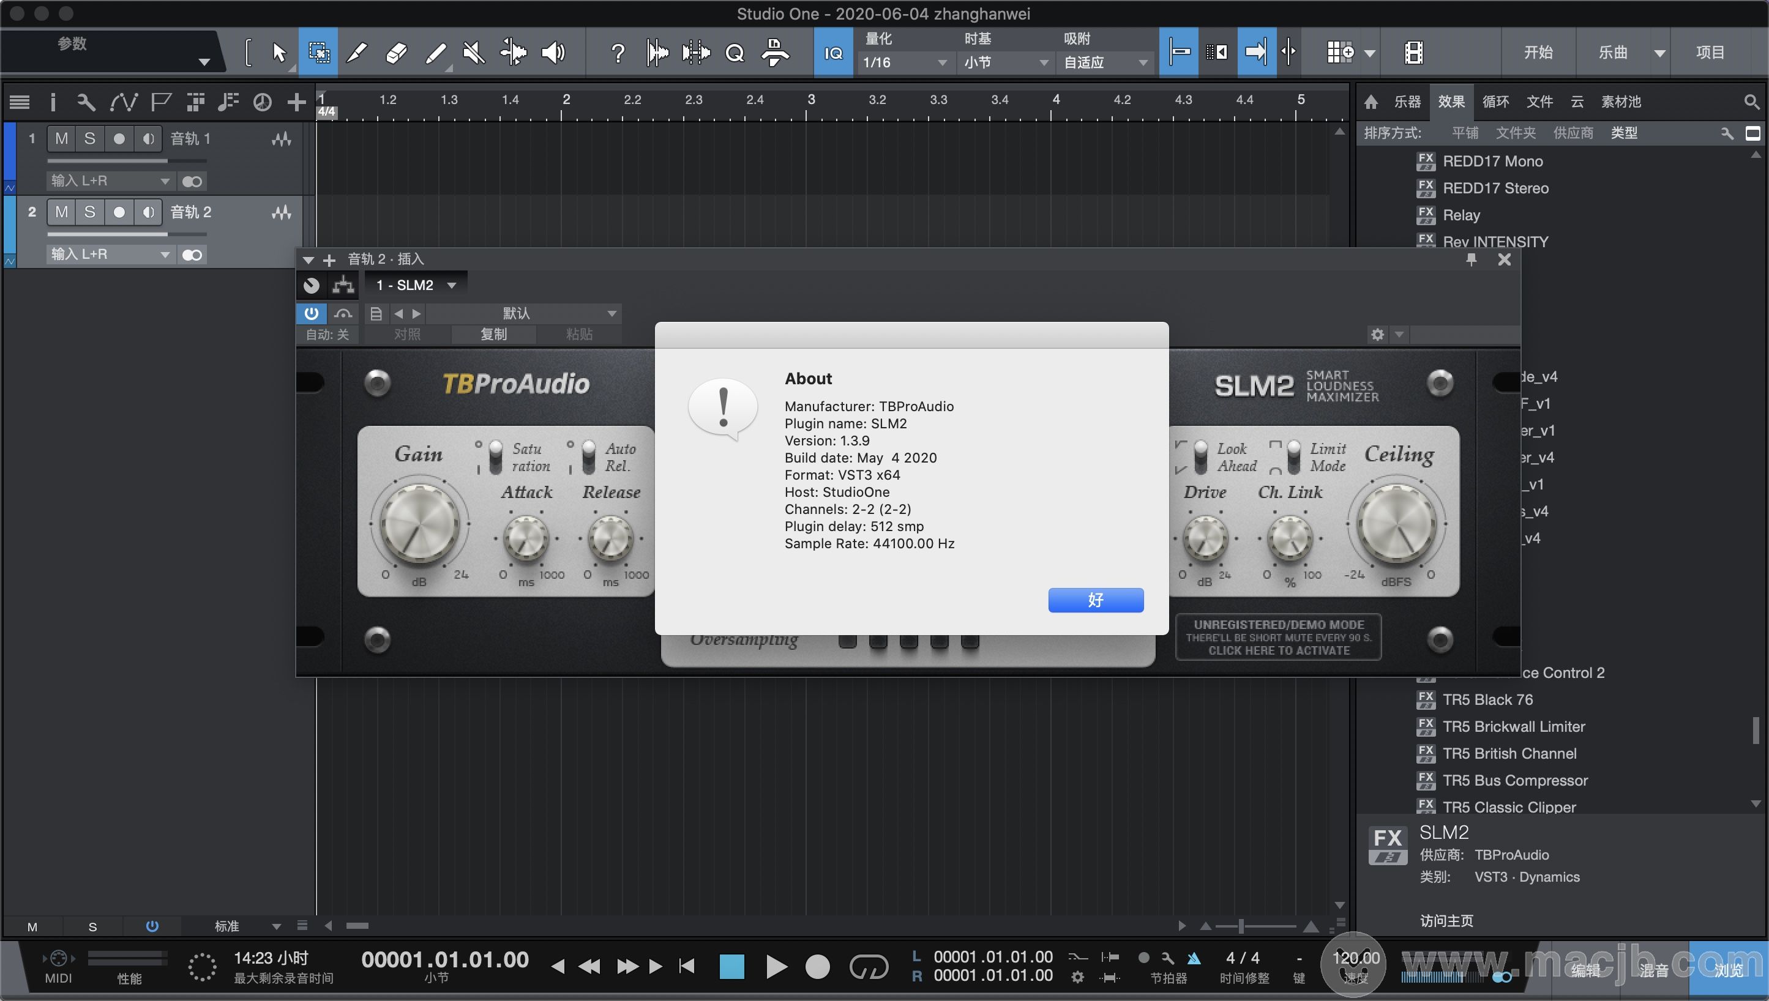This screenshot has width=1769, height=1001.
Task: Click UNREGISTERED/DEMO MODE activate box
Action: pyautogui.click(x=1279, y=638)
